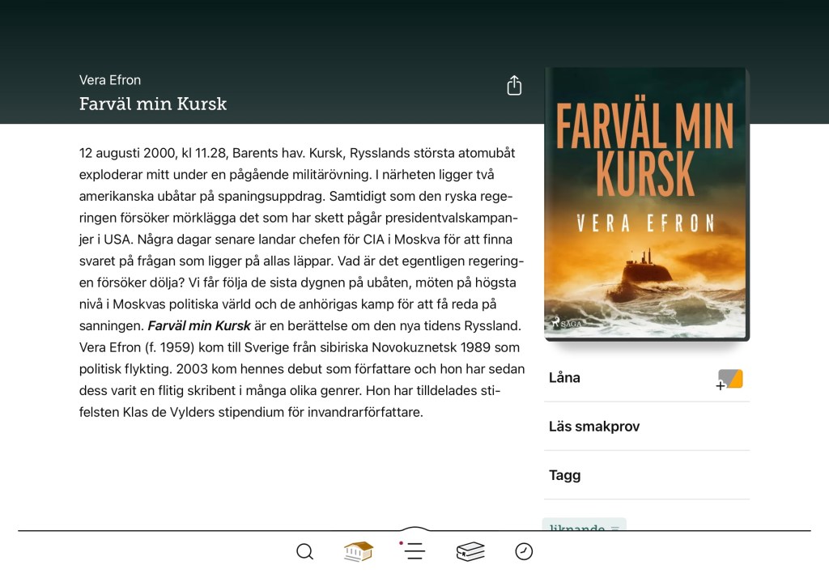Click the author name Vera Efron
The image size is (829, 582).
click(x=110, y=80)
